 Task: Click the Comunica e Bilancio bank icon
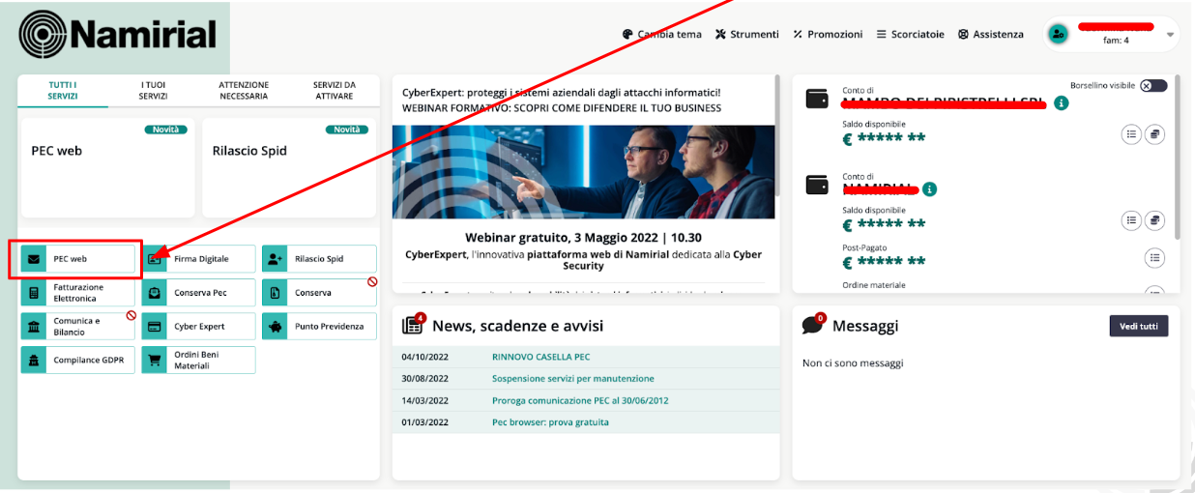tap(34, 327)
